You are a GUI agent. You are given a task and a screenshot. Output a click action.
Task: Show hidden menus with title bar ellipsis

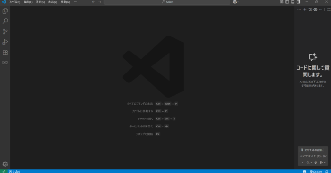coord(75,2)
